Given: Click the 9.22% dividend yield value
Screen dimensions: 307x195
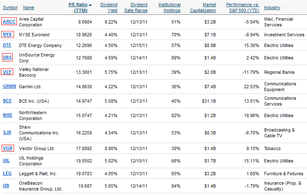Looking at the screenshot, I should (x=111, y=22).
